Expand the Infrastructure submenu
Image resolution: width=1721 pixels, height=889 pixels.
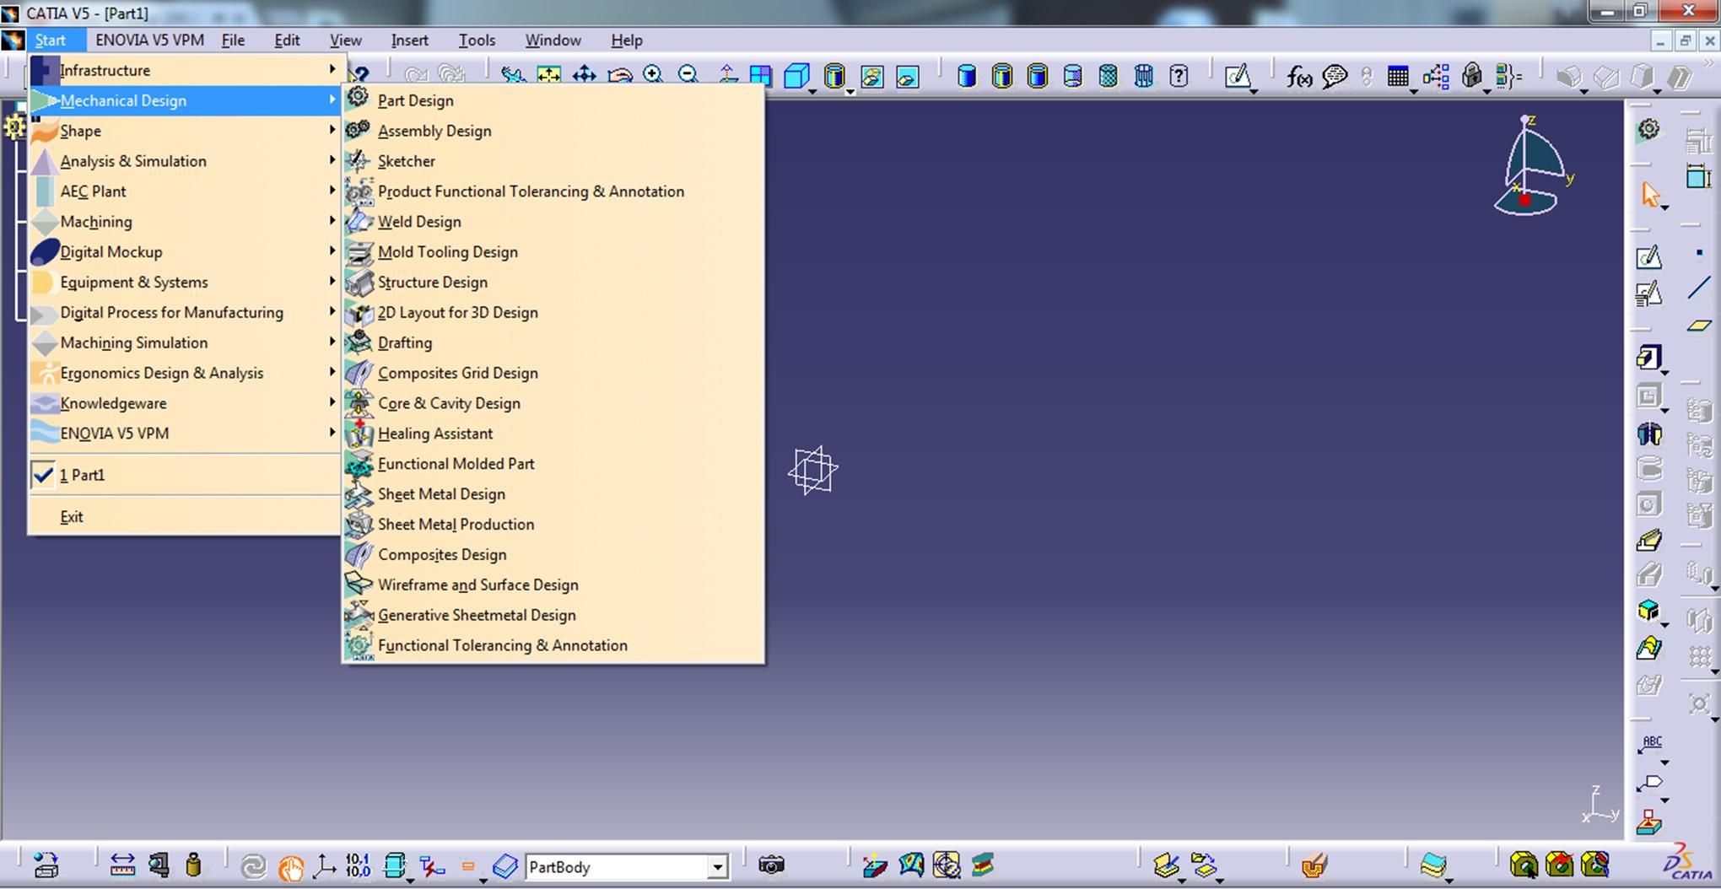[x=184, y=70]
